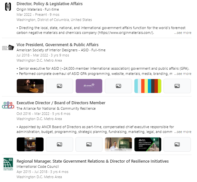This screenshot has height=182, width=197.
Task: Open the placeholder image after the gavel thumbnail
Action: [59, 86]
